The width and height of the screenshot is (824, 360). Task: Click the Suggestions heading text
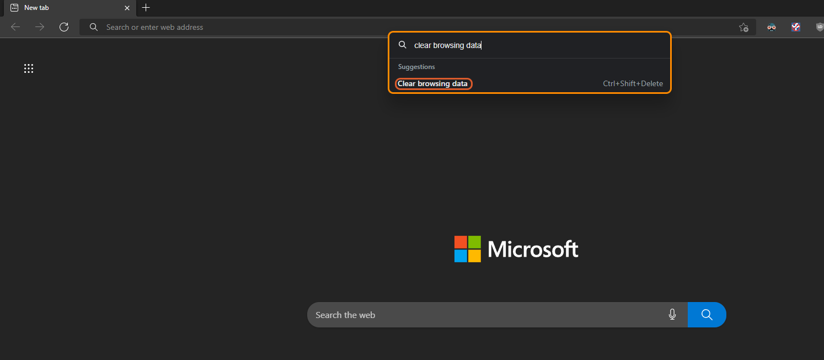416,67
